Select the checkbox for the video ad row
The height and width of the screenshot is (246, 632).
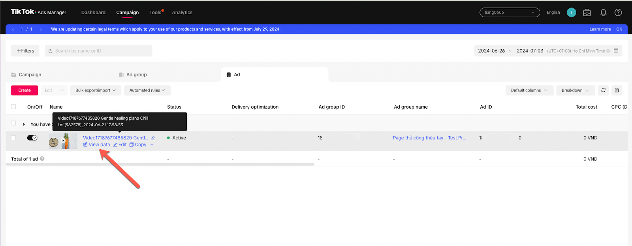point(13,138)
